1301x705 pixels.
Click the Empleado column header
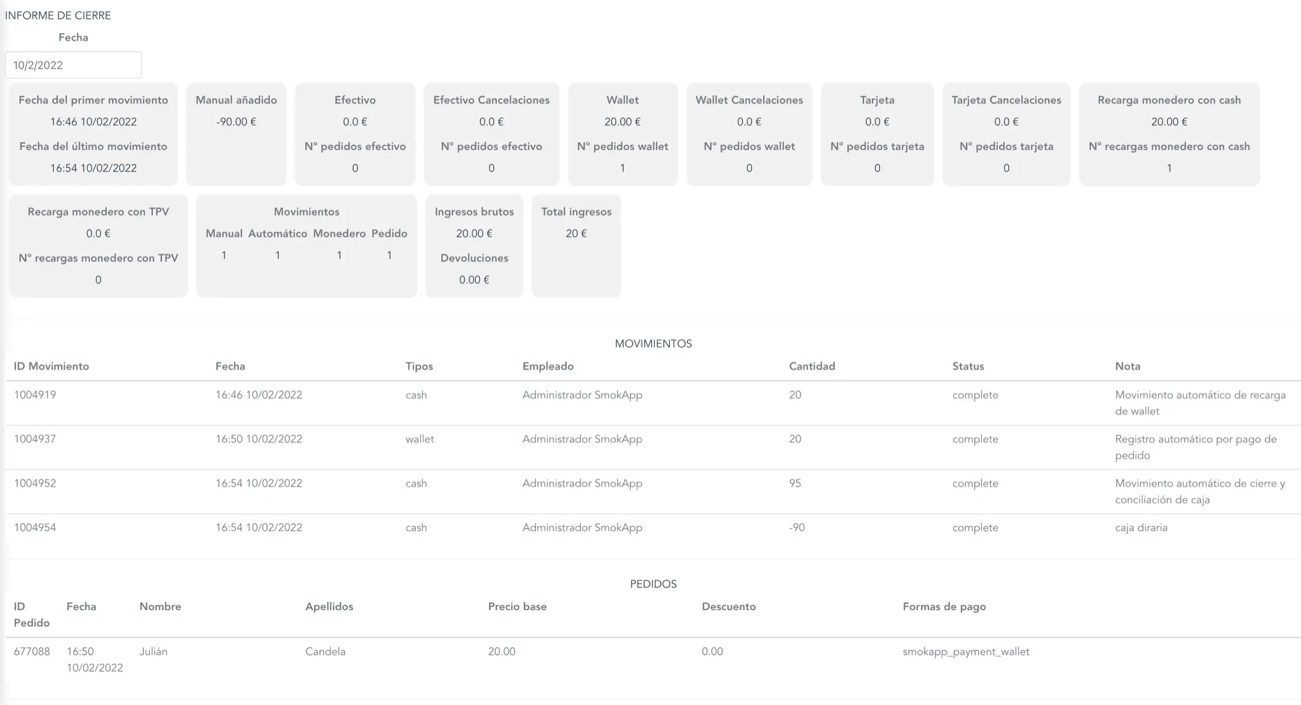pyautogui.click(x=548, y=366)
